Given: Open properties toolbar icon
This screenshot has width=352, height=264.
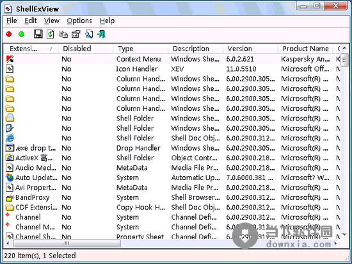Looking at the screenshot, I should tap(76, 34).
